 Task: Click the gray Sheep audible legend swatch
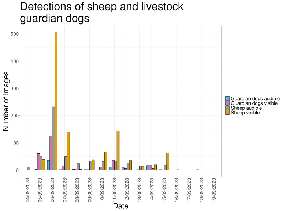(x=227, y=108)
